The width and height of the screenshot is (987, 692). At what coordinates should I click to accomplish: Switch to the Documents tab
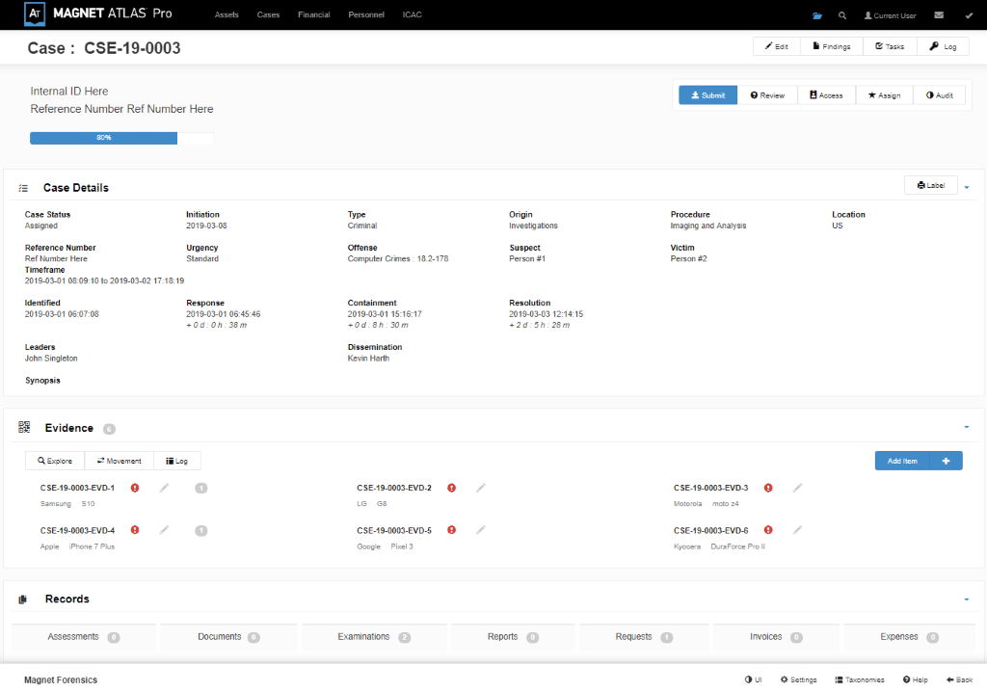[x=228, y=637]
